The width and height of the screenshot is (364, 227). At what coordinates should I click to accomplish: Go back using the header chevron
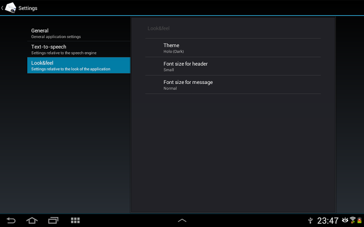(x=2, y=8)
